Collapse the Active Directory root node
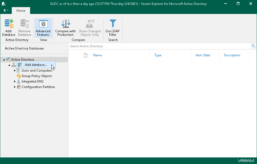 (x=4, y=60)
